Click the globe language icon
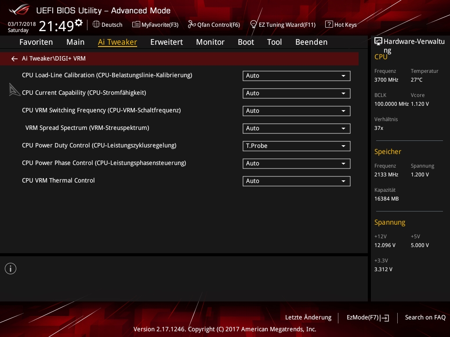The height and width of the screenshot is (337, 450). pyautogui.click(x=96, y=25)
